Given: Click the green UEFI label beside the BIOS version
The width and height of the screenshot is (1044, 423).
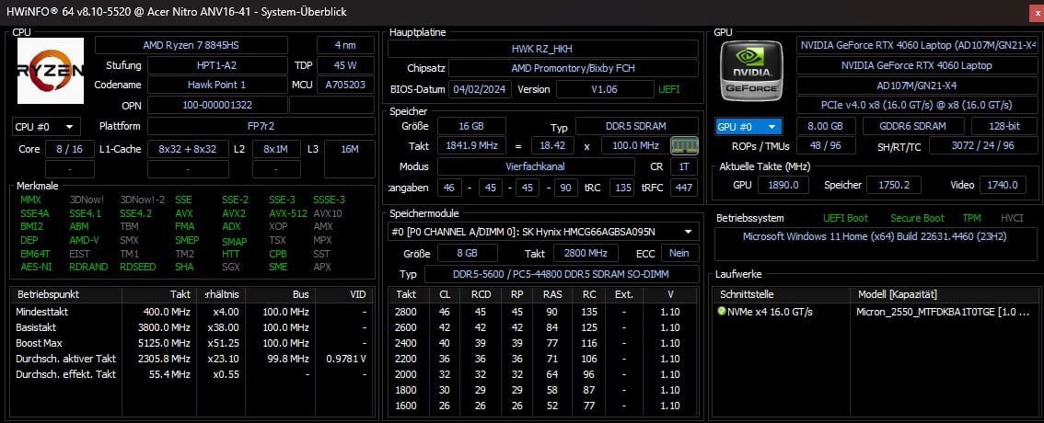Looking at the screenshot, I should (x=670, y=89).
